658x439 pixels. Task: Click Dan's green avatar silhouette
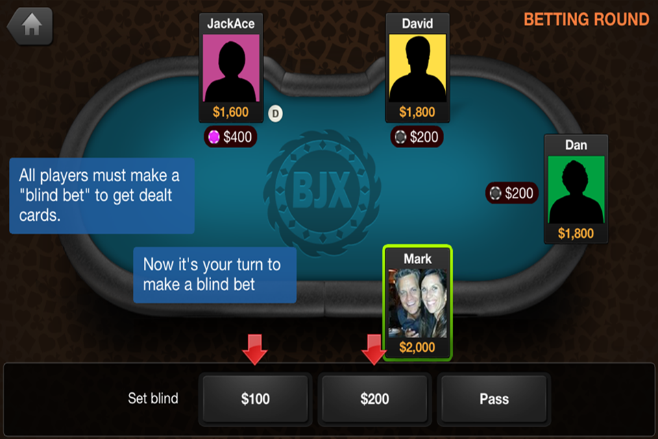tap(576, 189)
